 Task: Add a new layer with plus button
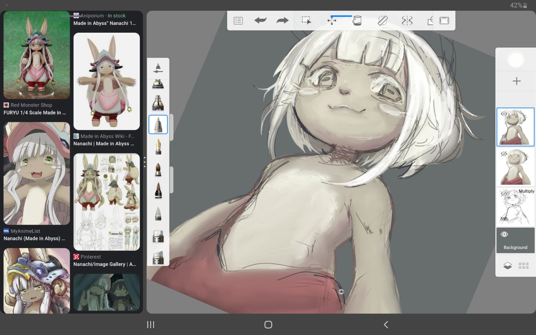coord(516,81)
